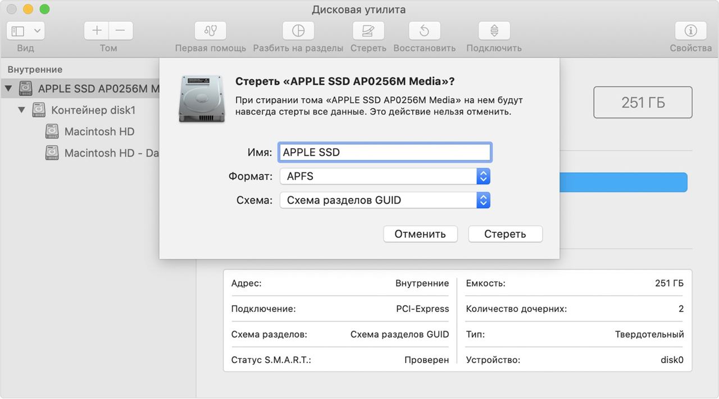Add a volume with the plus button
The height and width of the screenshot is (399, 719).
[x=97, y=31]
